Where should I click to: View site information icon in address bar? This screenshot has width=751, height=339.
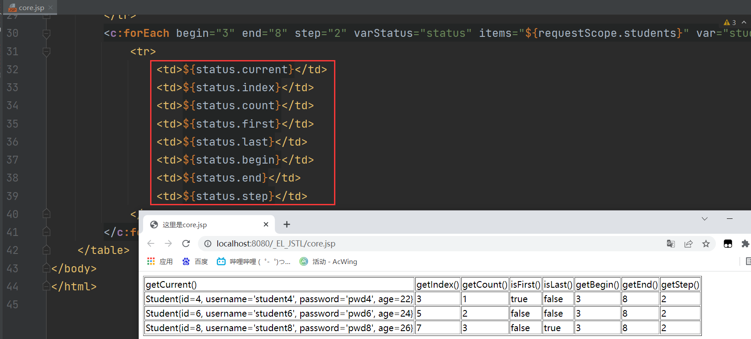pos(208,243)
